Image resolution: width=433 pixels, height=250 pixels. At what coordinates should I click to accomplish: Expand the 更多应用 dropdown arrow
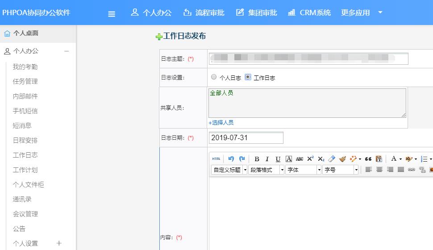tap(380, 12)
